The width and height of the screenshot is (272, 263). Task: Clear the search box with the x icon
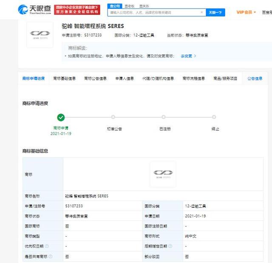[x=201, y=12]
